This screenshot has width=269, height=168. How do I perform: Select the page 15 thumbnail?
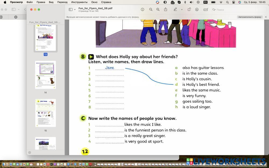(45, 113)
